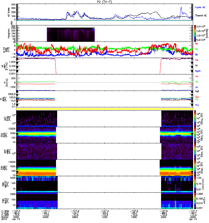Click the 2000 time tick label
Screen dimensions: 209x223
click(164, 217)
